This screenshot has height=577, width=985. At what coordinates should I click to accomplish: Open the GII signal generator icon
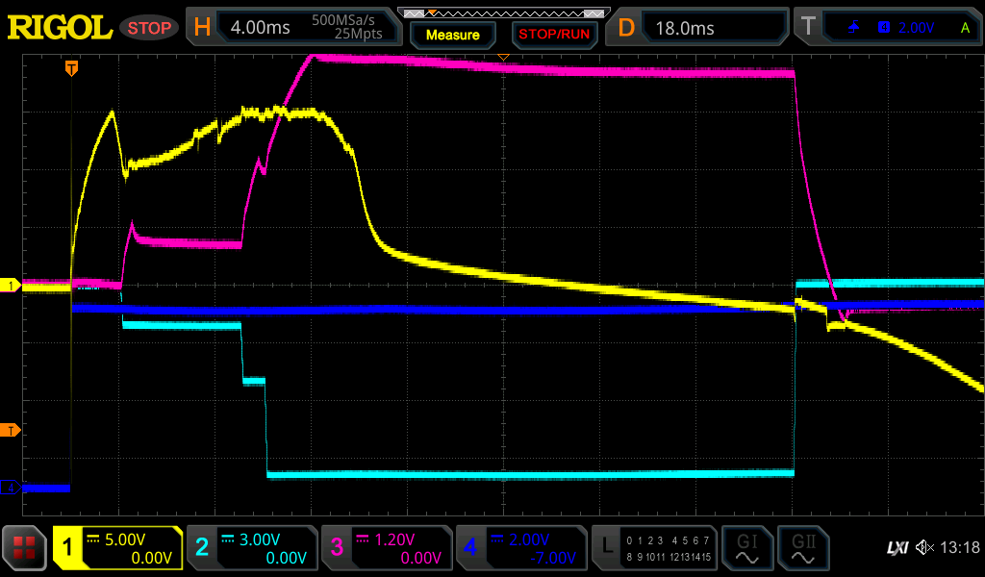coord(803,549)
